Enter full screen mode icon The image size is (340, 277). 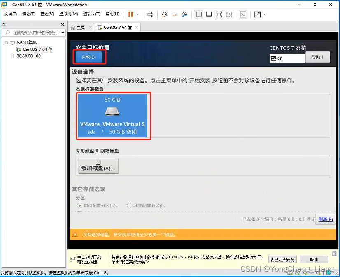[x=219, y=14]
